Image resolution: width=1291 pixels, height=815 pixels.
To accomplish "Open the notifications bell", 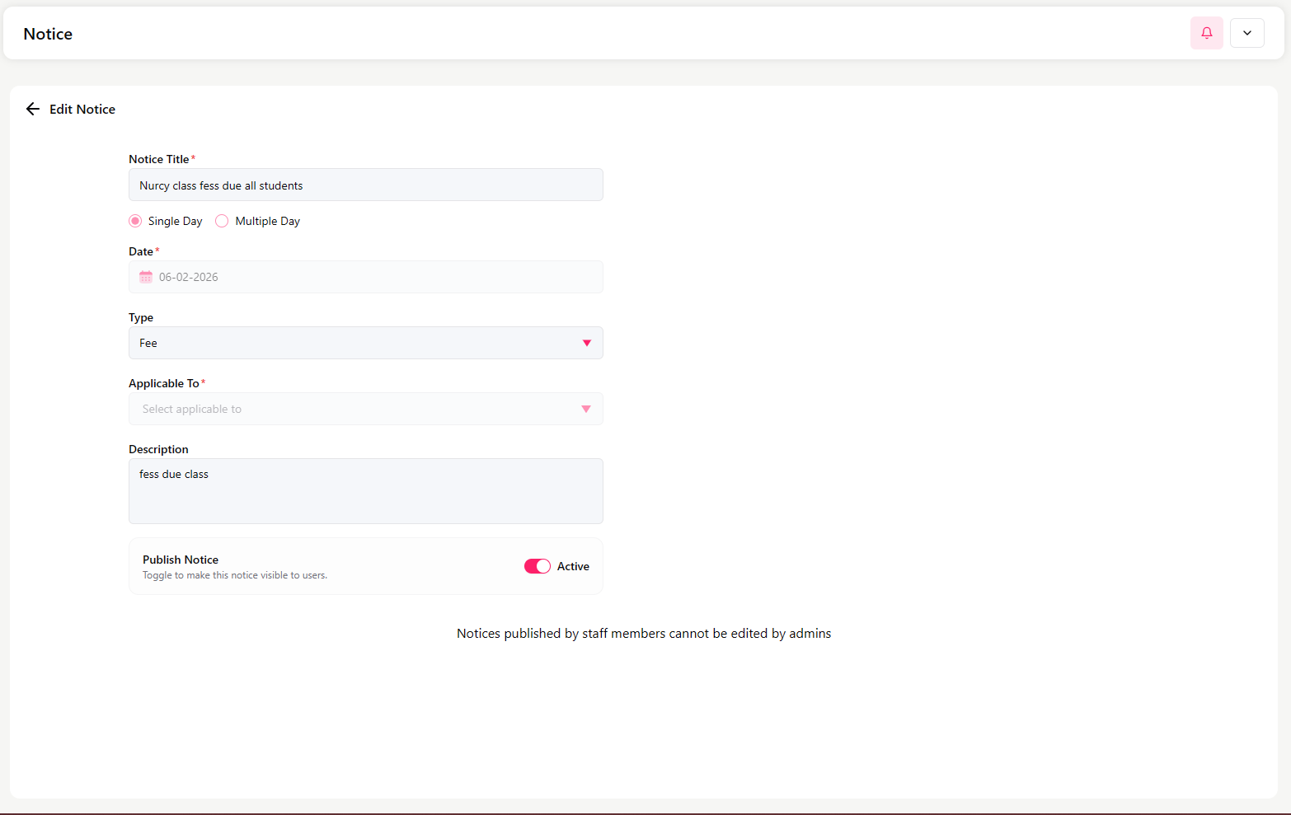I will click(1206, 33).
